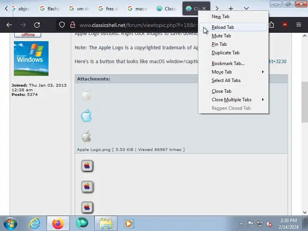Image resolution: width=308 pixels, height=231 pixels.
Task: Switch to the 'objec' Google tab
Action: [x=22, y=8]
